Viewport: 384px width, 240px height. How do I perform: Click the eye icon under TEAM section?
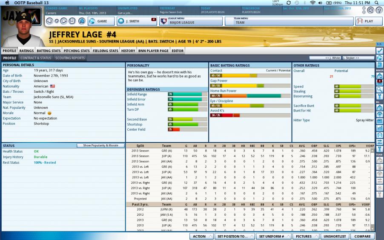(380, 174)
